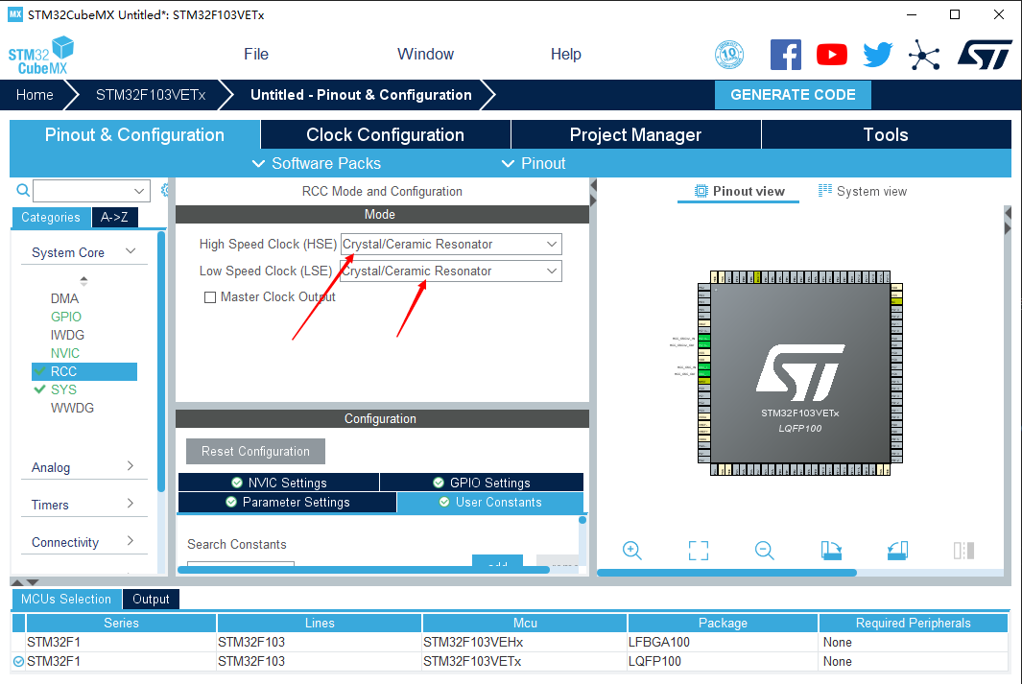The image size is (1022, 684).
Task: Go to the Home breadcrumb
Action: [x=35, y=95]
